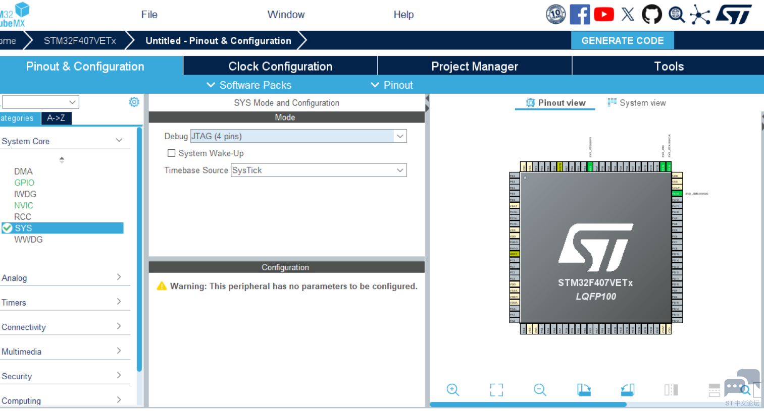The image size is (764, 411).
Task: Open the X (Twitter) link icon
Action: (x=628, y=14)
